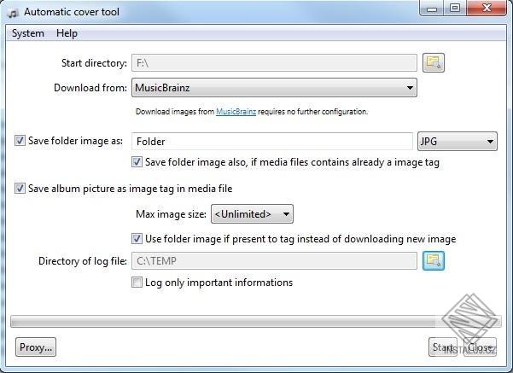Screen dimensions: 513x373
Task: Click the progress bar
Action: 255,322
